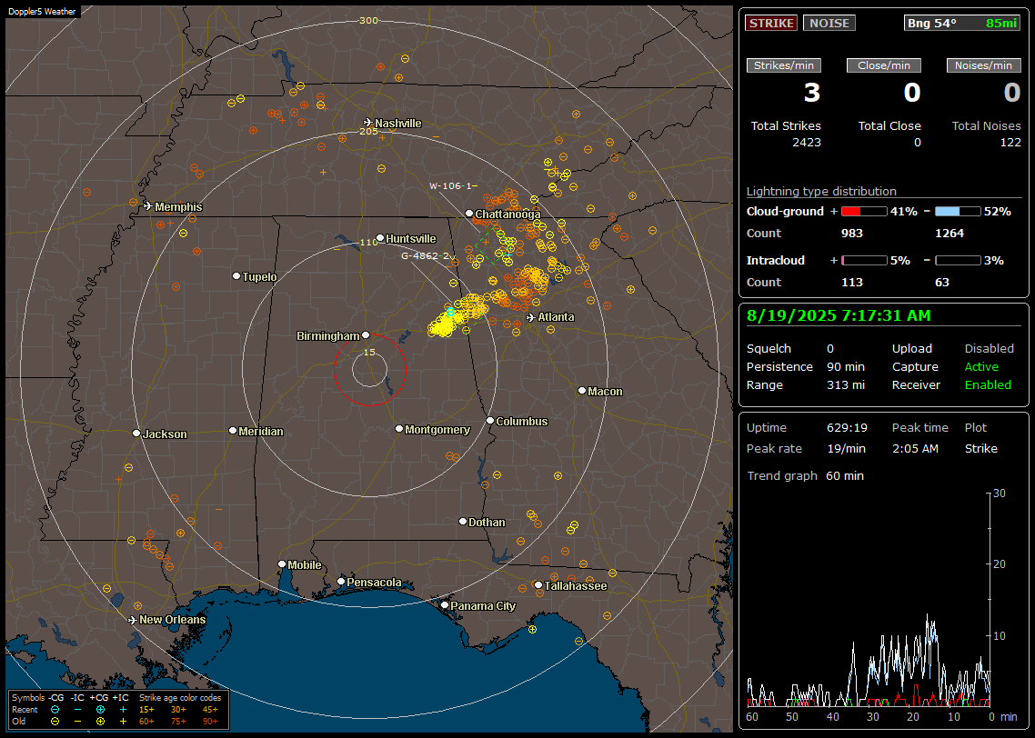This screenshot has width=1035, height=738.
Task: Select the Tallahassee city marker dot
Action: (x=538, y=585)
